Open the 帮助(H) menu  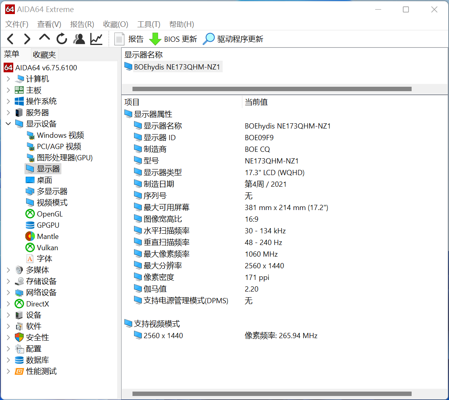tap(181, 24)
